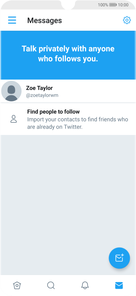The height and width of the screenshot is (296, 136).
Task: Go to the Home tab icon
Action: click(x=17, y=285)
